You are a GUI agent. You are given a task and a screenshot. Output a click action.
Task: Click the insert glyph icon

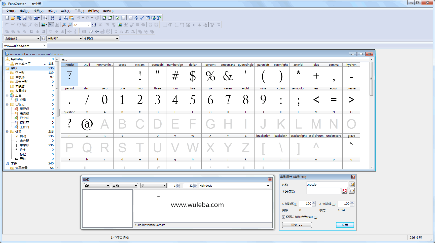pos(110,18)
